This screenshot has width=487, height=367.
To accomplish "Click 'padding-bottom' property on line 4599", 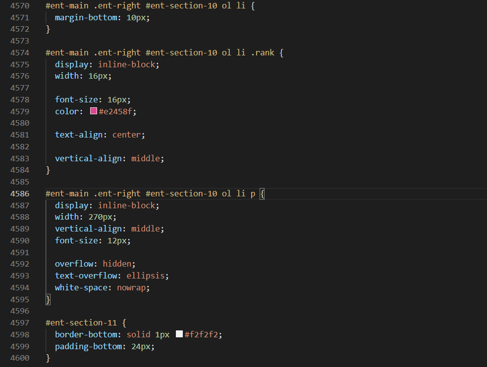I will [89, 346].
